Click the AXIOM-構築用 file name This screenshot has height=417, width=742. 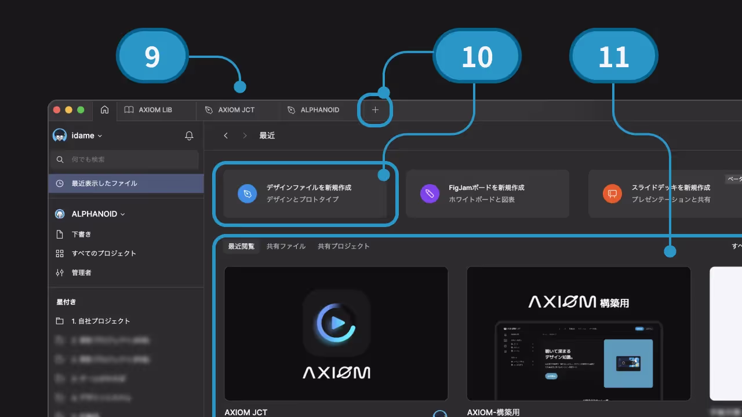(493, 412)
